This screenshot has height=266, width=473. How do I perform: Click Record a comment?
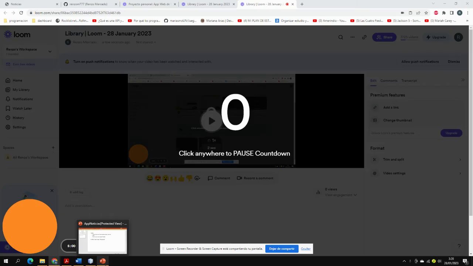255,178
